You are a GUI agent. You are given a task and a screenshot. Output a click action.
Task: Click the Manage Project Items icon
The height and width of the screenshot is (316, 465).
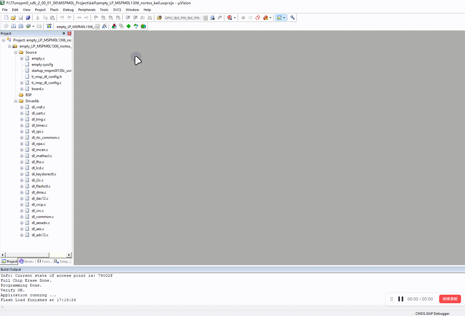114,26
